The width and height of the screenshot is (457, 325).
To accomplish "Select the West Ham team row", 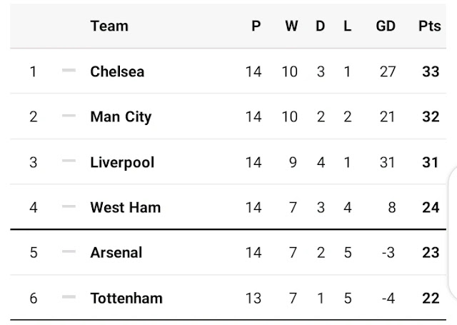I will [x=125, y=207].
